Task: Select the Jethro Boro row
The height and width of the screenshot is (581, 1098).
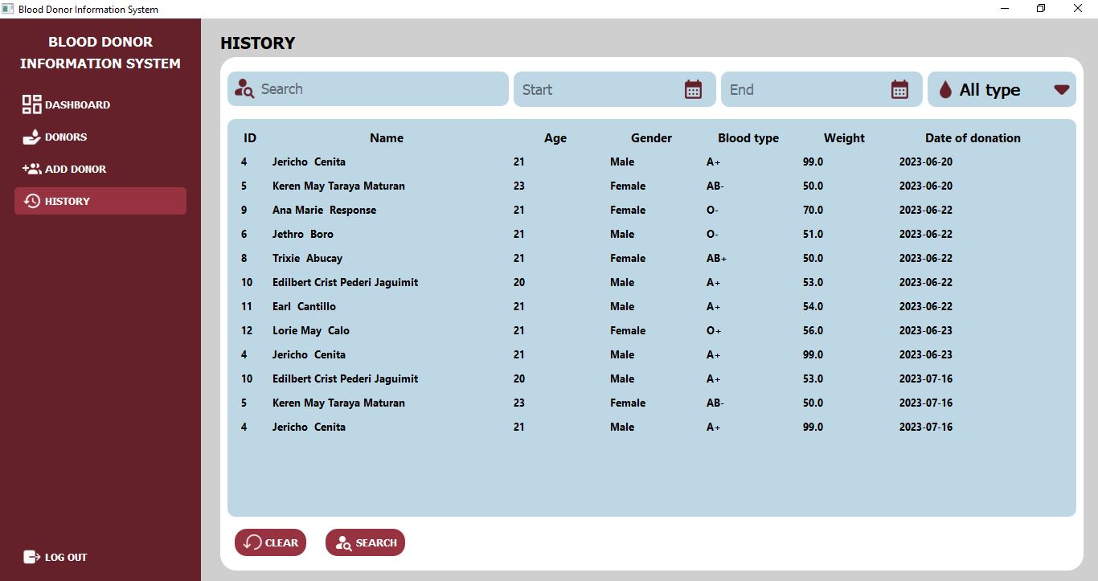Action: tap(651, 234)
